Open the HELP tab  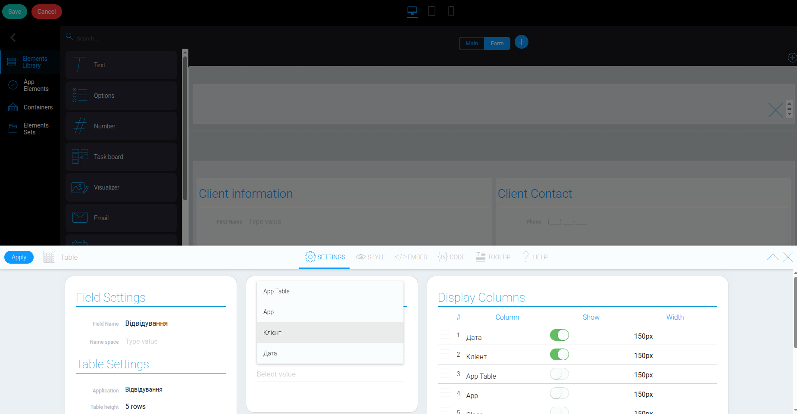(534, 257)
